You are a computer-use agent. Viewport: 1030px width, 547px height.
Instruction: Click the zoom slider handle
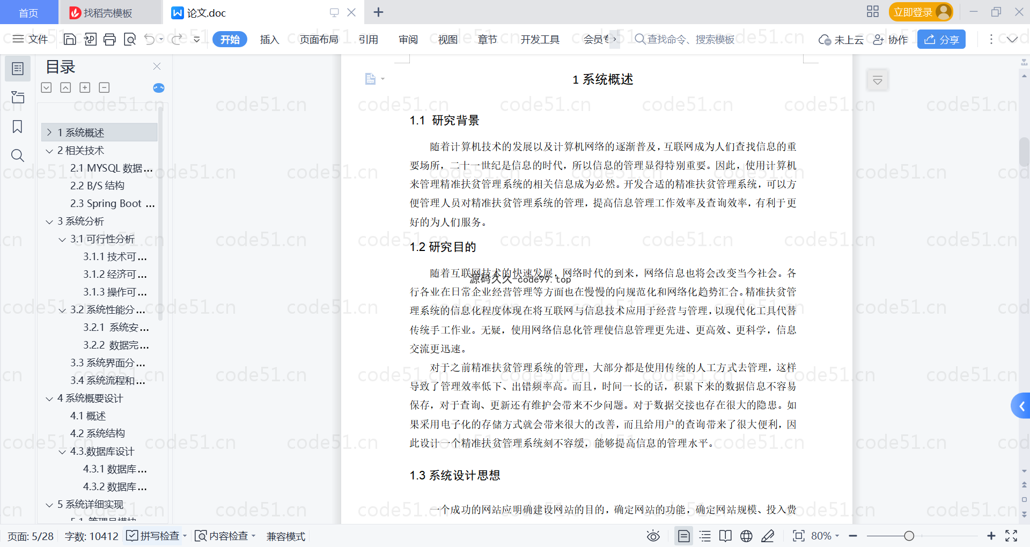[x=909, y=536]
